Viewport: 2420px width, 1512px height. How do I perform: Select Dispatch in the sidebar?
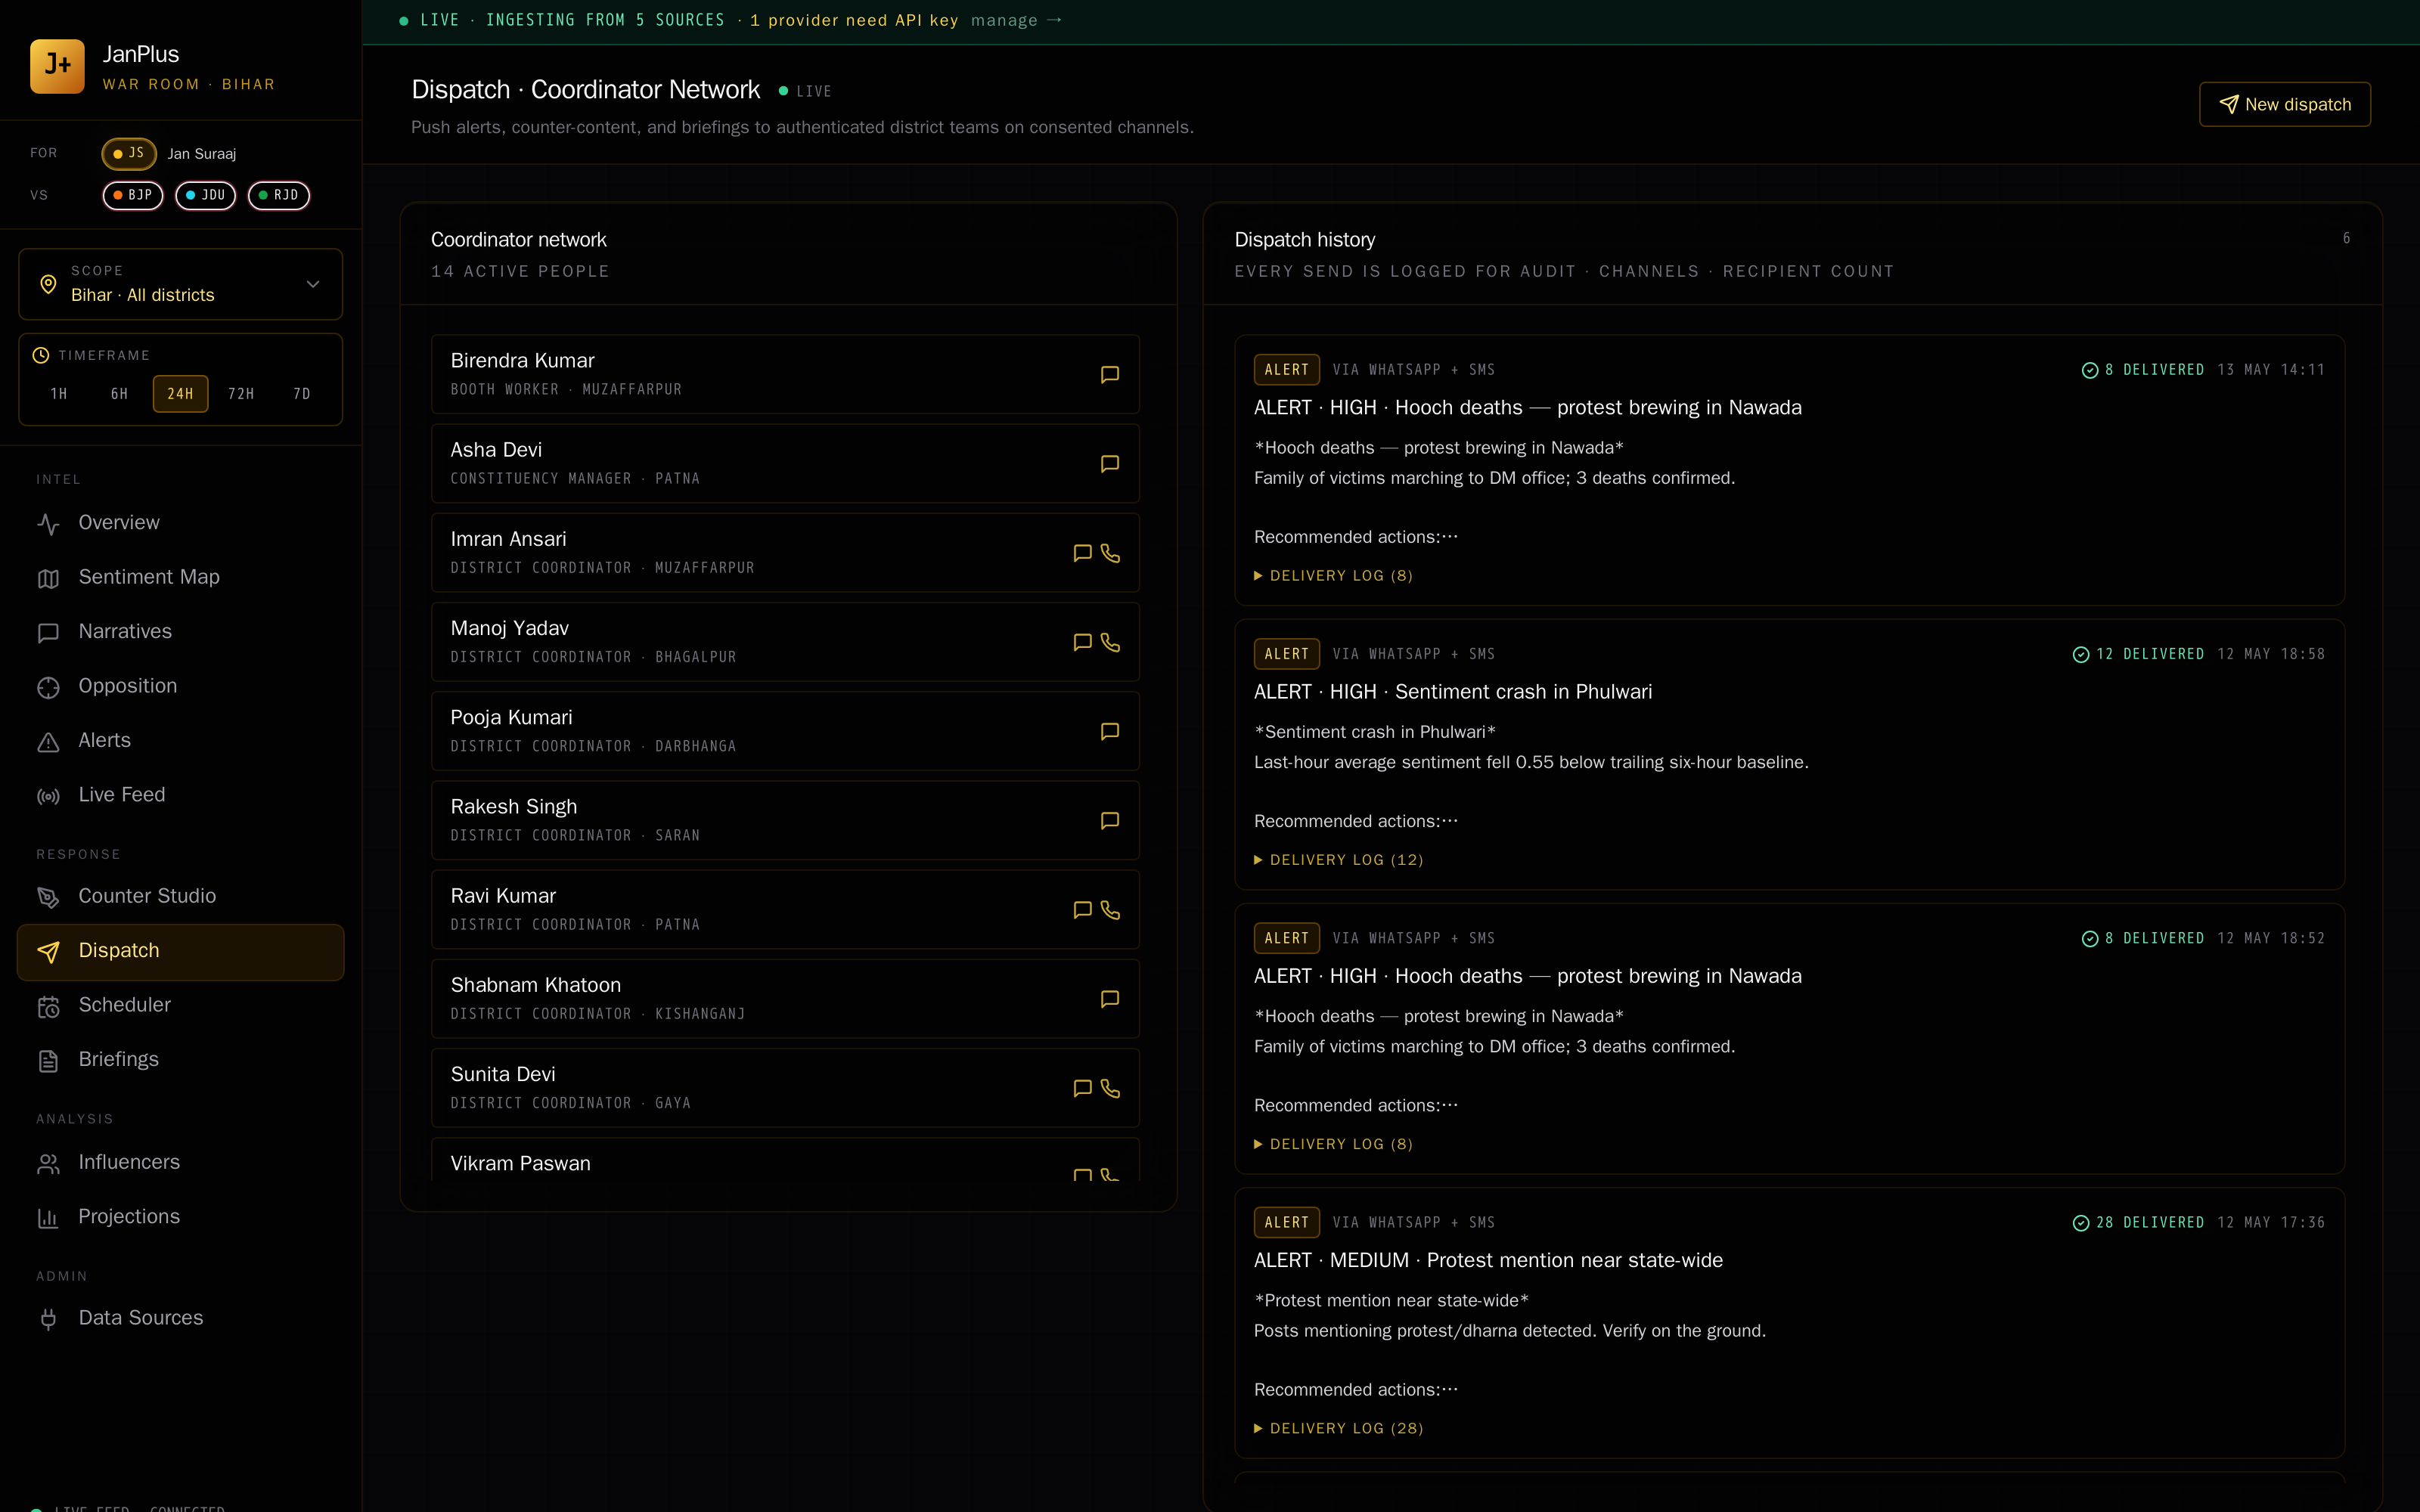[x=180, y=951]
